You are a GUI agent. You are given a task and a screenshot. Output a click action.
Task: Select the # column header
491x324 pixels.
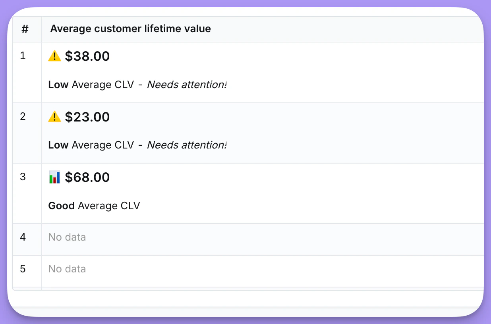(x=25, y=29)
